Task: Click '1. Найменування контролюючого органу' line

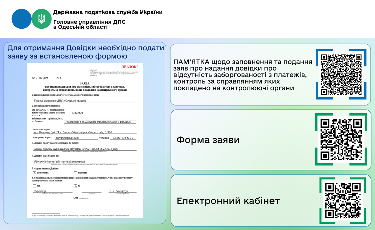Action: pyautogui.click(x=65, y=95)
